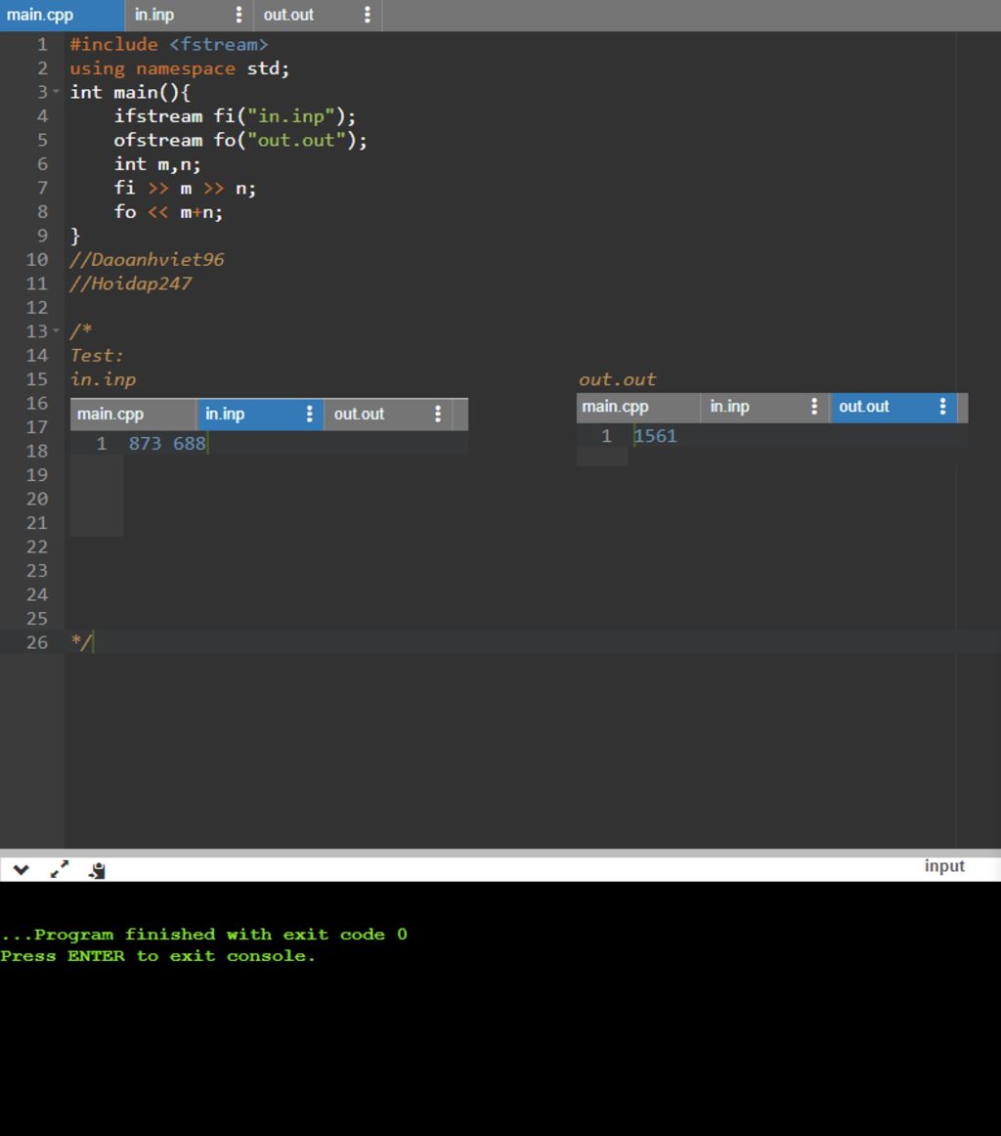Click the '//Hoidap247' comment
The height and width of the screenshot is (1136, 1001).
pos(131,284)
